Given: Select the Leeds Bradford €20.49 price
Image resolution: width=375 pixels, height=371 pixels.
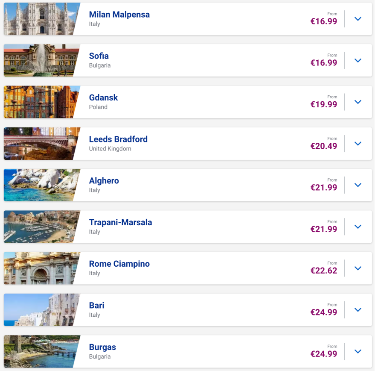Looking at the screenshot, I should (323, 146).
